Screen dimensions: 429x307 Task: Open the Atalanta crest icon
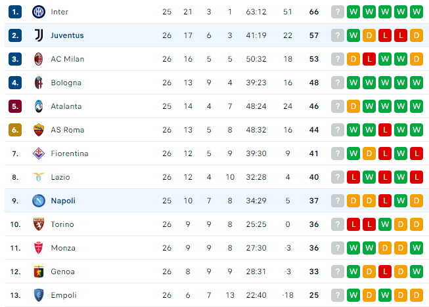pos(39,106)
